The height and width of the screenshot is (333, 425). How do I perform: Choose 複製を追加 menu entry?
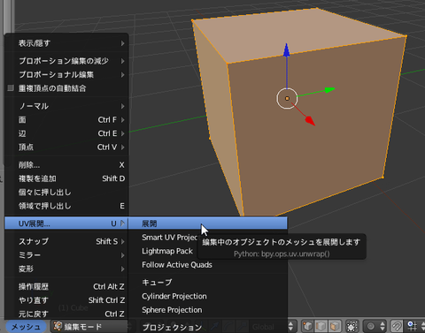pyautogui.click(x=66, y=178)
